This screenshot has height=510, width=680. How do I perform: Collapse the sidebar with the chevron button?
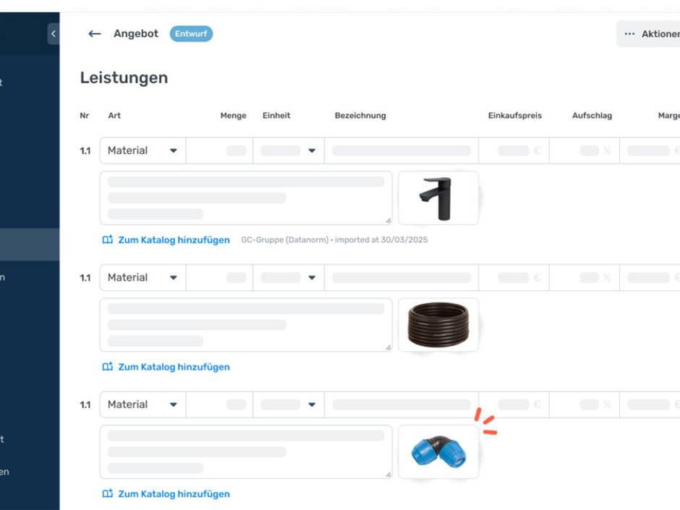pyautogui.click(x=53, y=34)
